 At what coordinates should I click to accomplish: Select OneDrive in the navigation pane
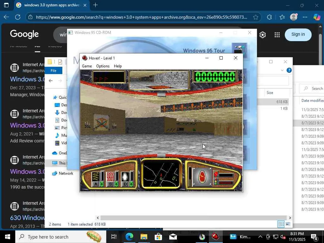click(60, 153)
